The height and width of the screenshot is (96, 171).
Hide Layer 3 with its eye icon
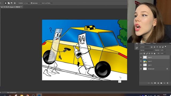141,57
